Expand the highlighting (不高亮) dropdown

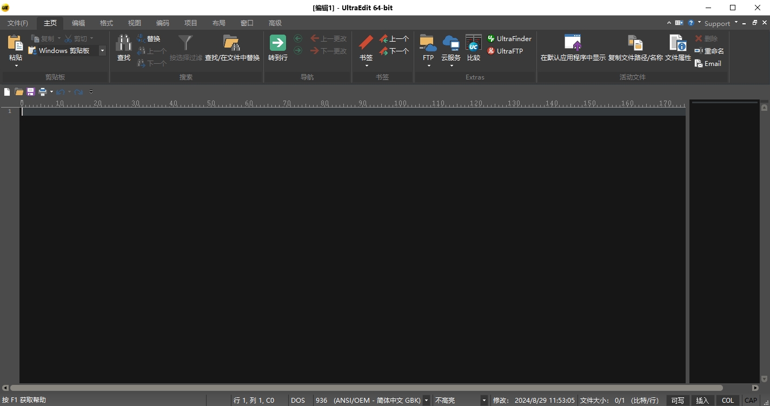coord(484,401)
